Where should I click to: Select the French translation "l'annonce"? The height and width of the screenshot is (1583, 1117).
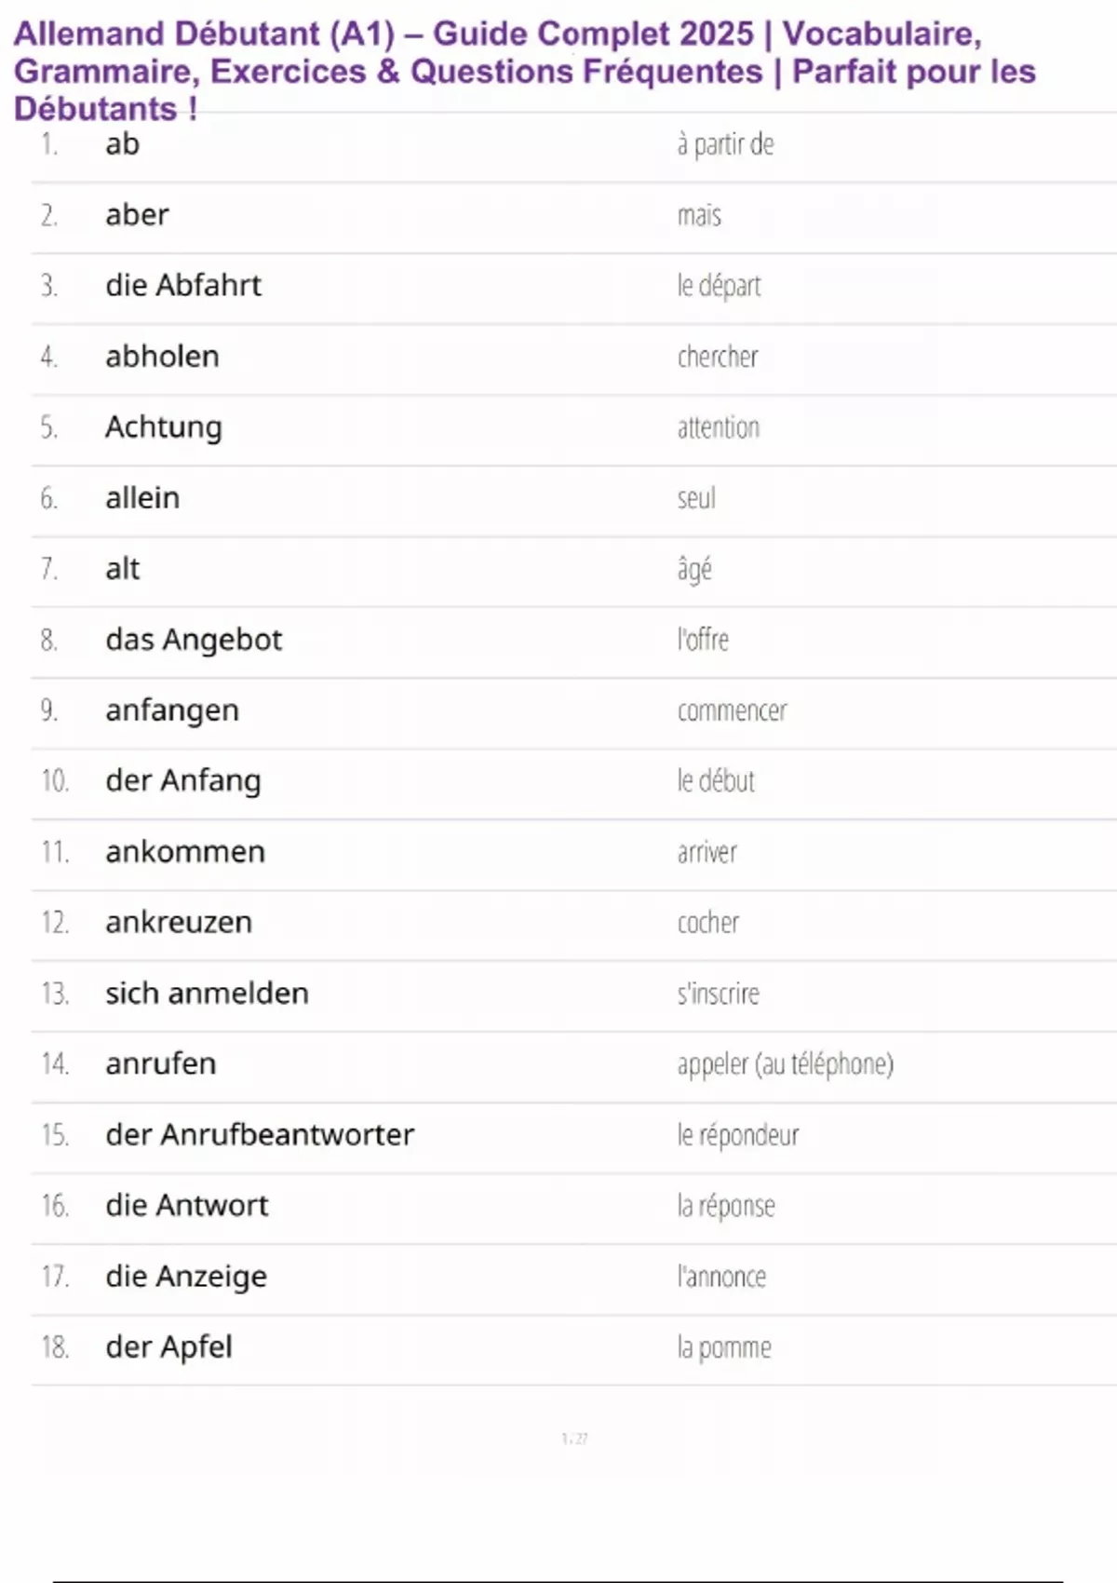(721, 1276)
